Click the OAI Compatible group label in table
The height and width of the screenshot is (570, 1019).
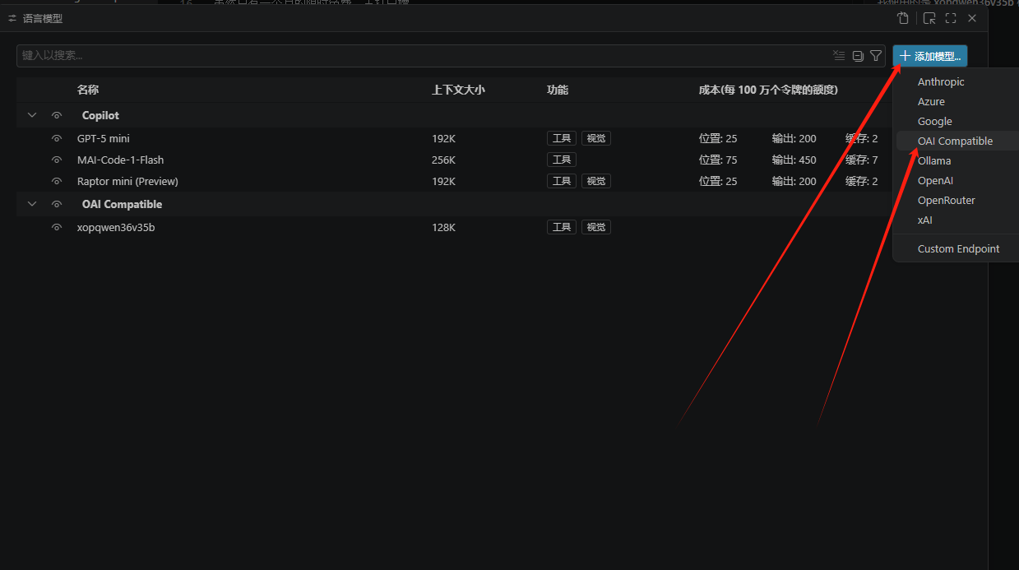(x=122, y=205)
